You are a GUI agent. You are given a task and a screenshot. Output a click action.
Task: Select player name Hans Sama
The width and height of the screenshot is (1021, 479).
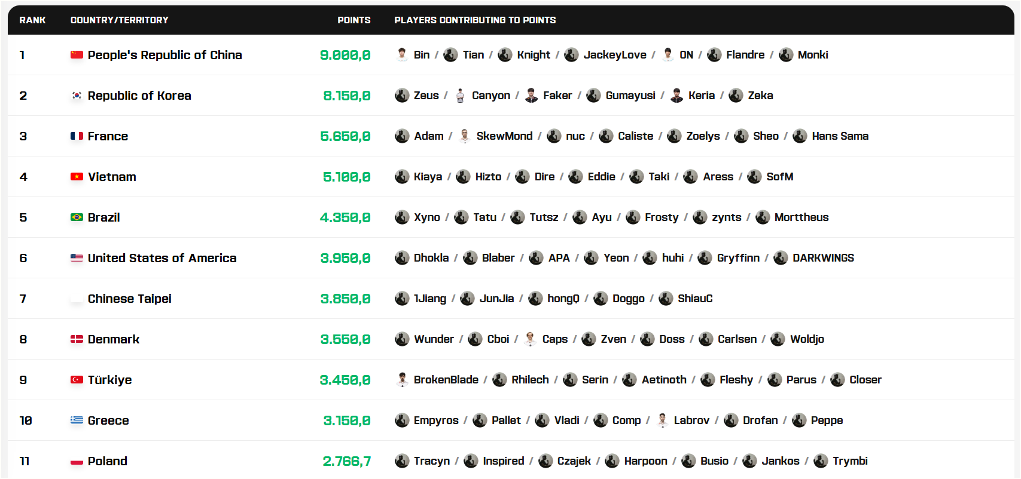point(840,136)
